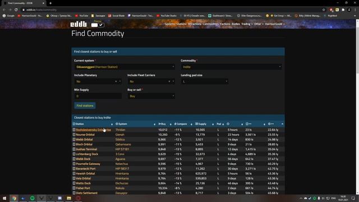The width and height of the screenshot is (359, 202).
Task: Click supply value 625,972 for Hewish Orbital
Action: [201, 173]
